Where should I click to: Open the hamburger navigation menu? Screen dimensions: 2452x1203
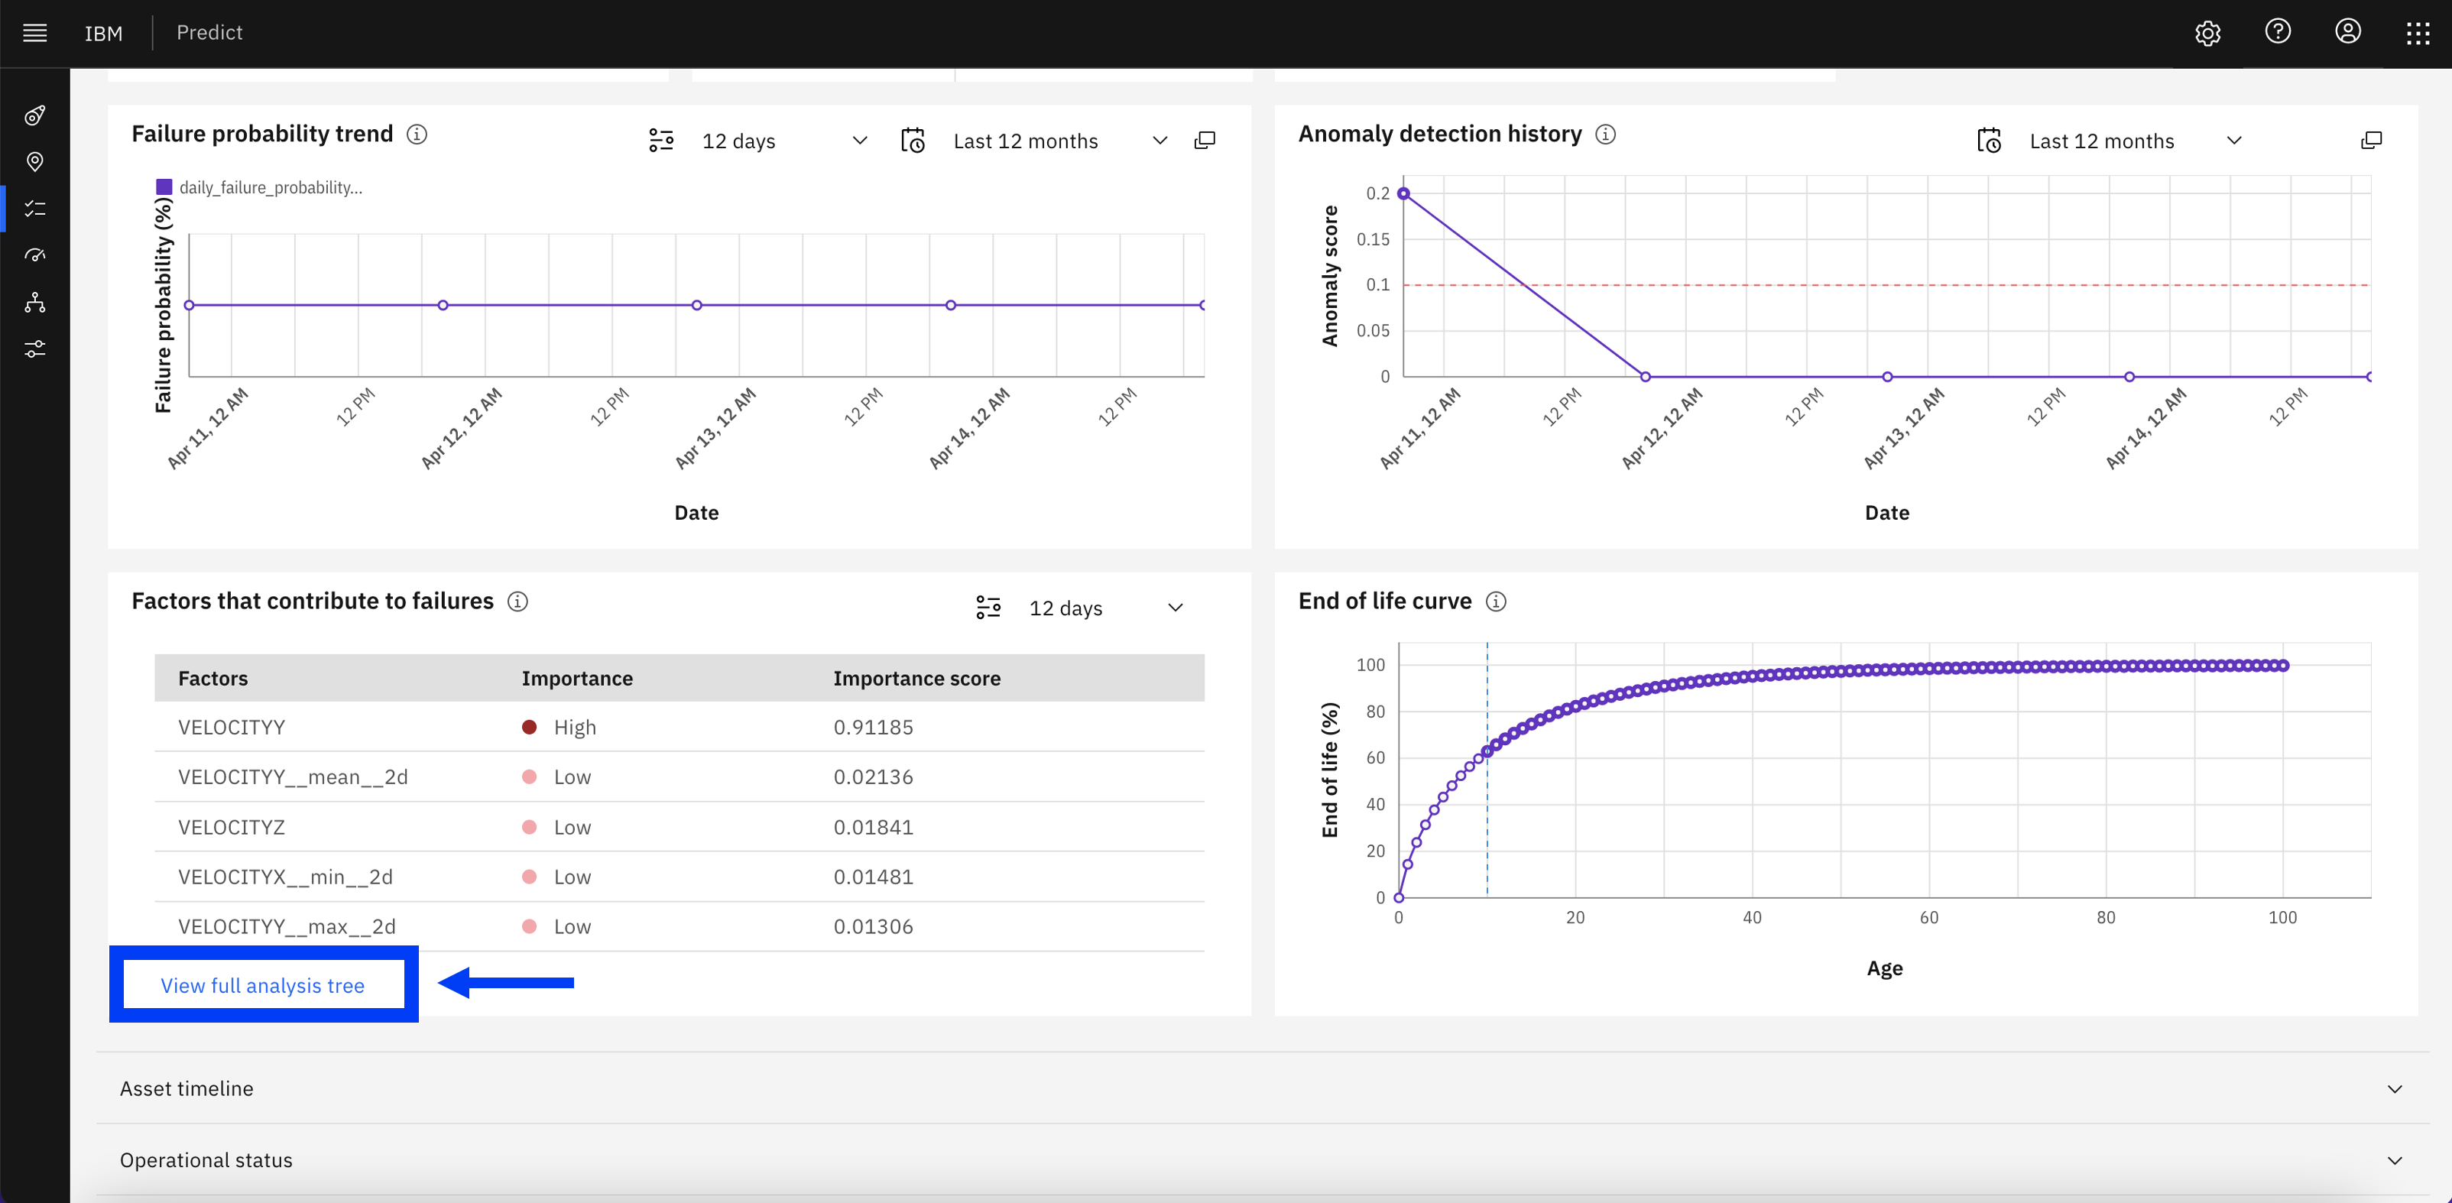tap(35, 34)
